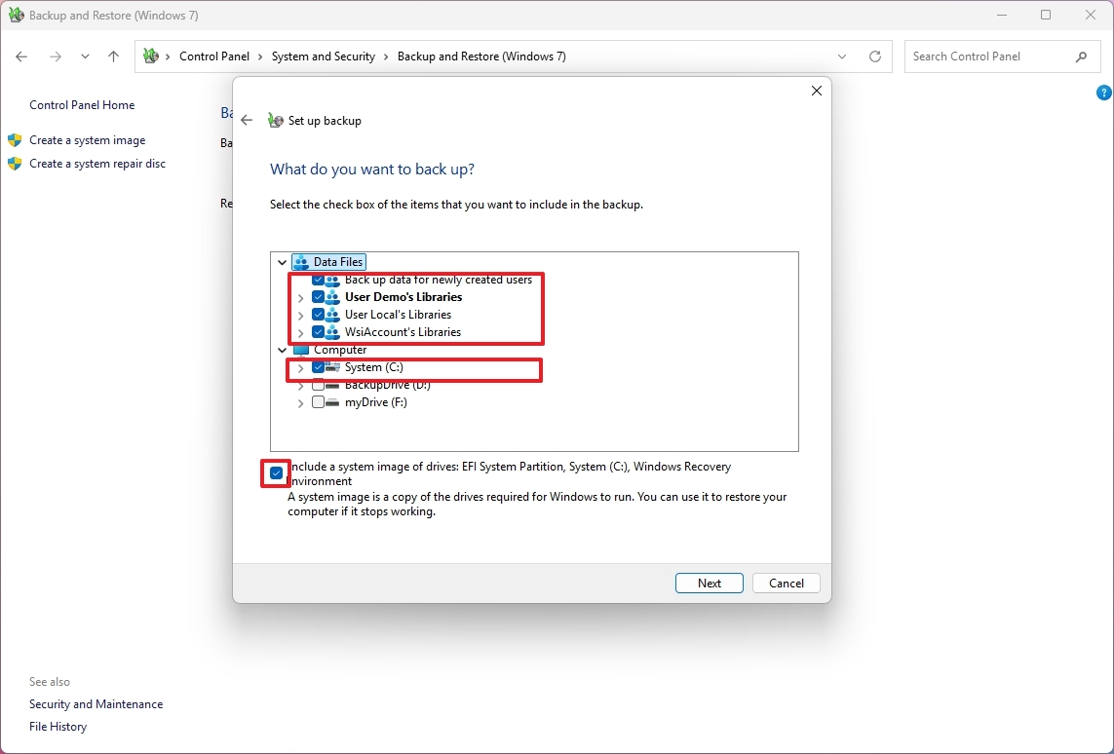Focus the Search Control Panel field

click(x=1003, y=57)
